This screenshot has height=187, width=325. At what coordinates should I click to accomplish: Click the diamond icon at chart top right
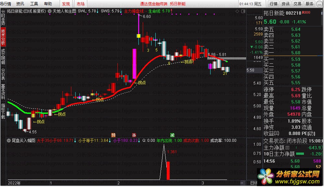click(x=237, y=11)
